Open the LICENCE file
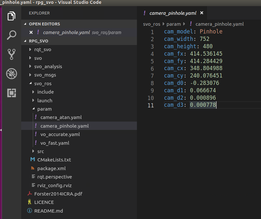The image size is (261, 219). click(x=44, y=202)
